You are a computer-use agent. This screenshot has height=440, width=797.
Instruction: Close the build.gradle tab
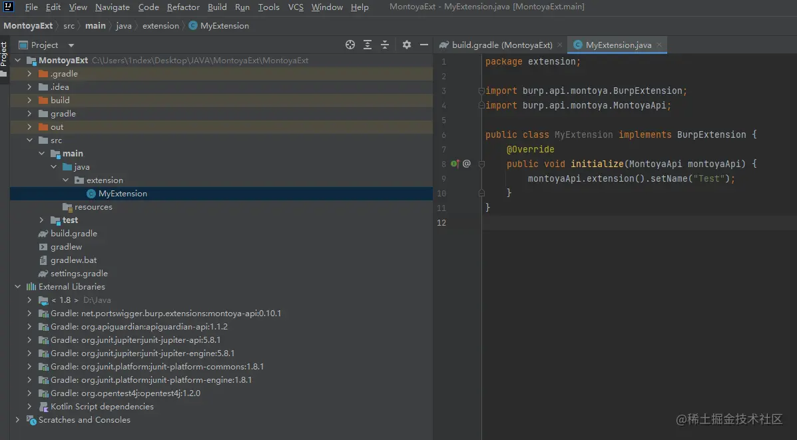click(560, 45)
